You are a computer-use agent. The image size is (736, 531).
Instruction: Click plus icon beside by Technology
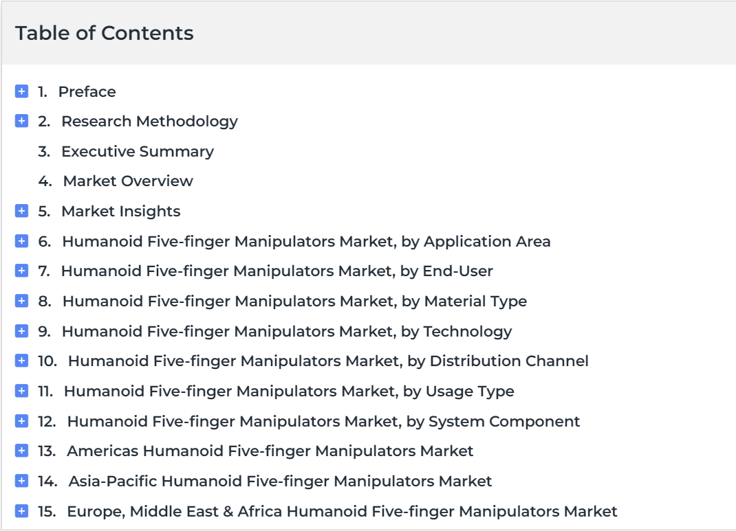click(21, 331)
